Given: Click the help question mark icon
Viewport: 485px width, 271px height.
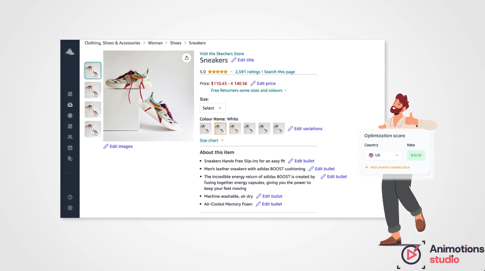Looking at the screenshot, I should [70, 197].
